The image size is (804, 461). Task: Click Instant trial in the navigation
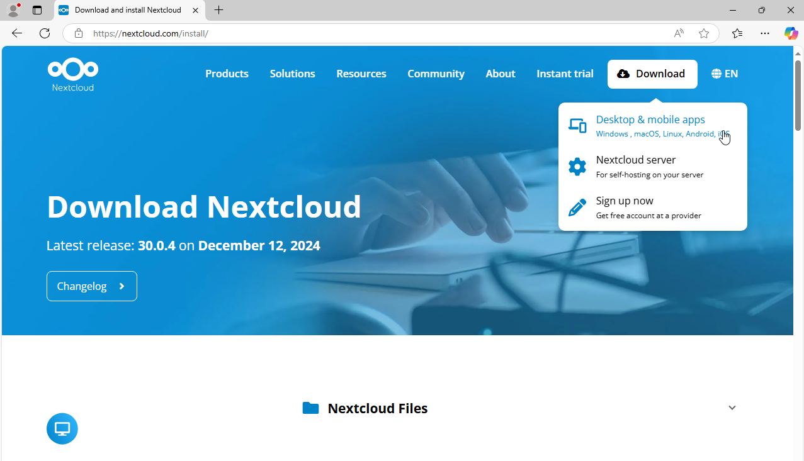tap(565, 74)
